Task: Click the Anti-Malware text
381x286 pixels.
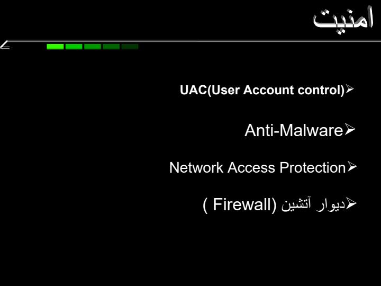Action: point(294,130)
